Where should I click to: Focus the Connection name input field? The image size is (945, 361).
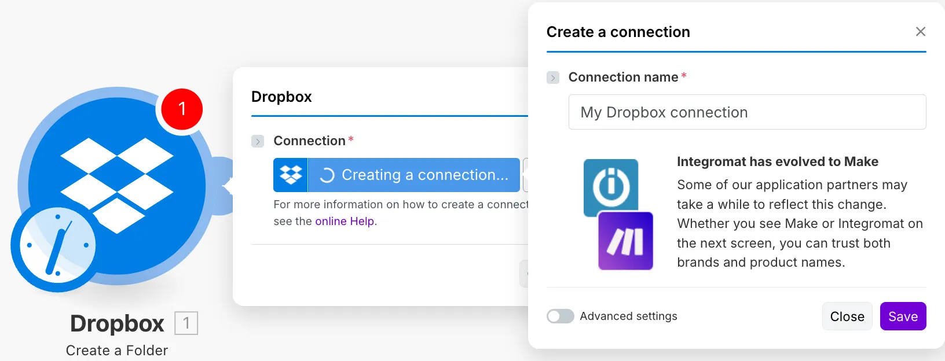[x=747, y=112]
